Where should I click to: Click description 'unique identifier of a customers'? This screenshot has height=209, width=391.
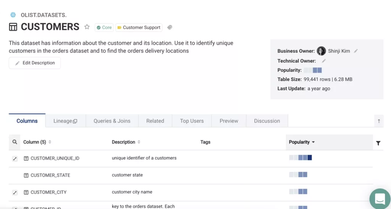pyautogui.click(x=144, y=158)
